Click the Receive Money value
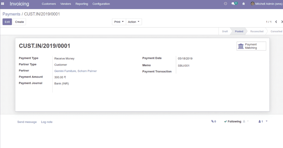 pos(64,59)
